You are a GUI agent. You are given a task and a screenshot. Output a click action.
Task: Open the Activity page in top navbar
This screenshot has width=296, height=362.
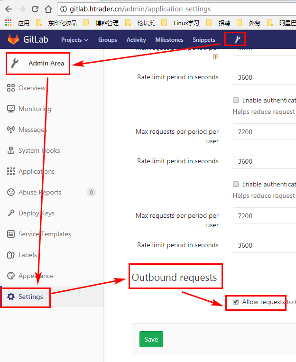point(136,40)
